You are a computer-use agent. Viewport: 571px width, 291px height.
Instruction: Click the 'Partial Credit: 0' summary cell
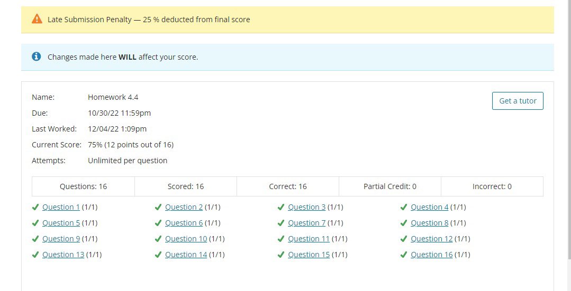(x=390, y=186)
